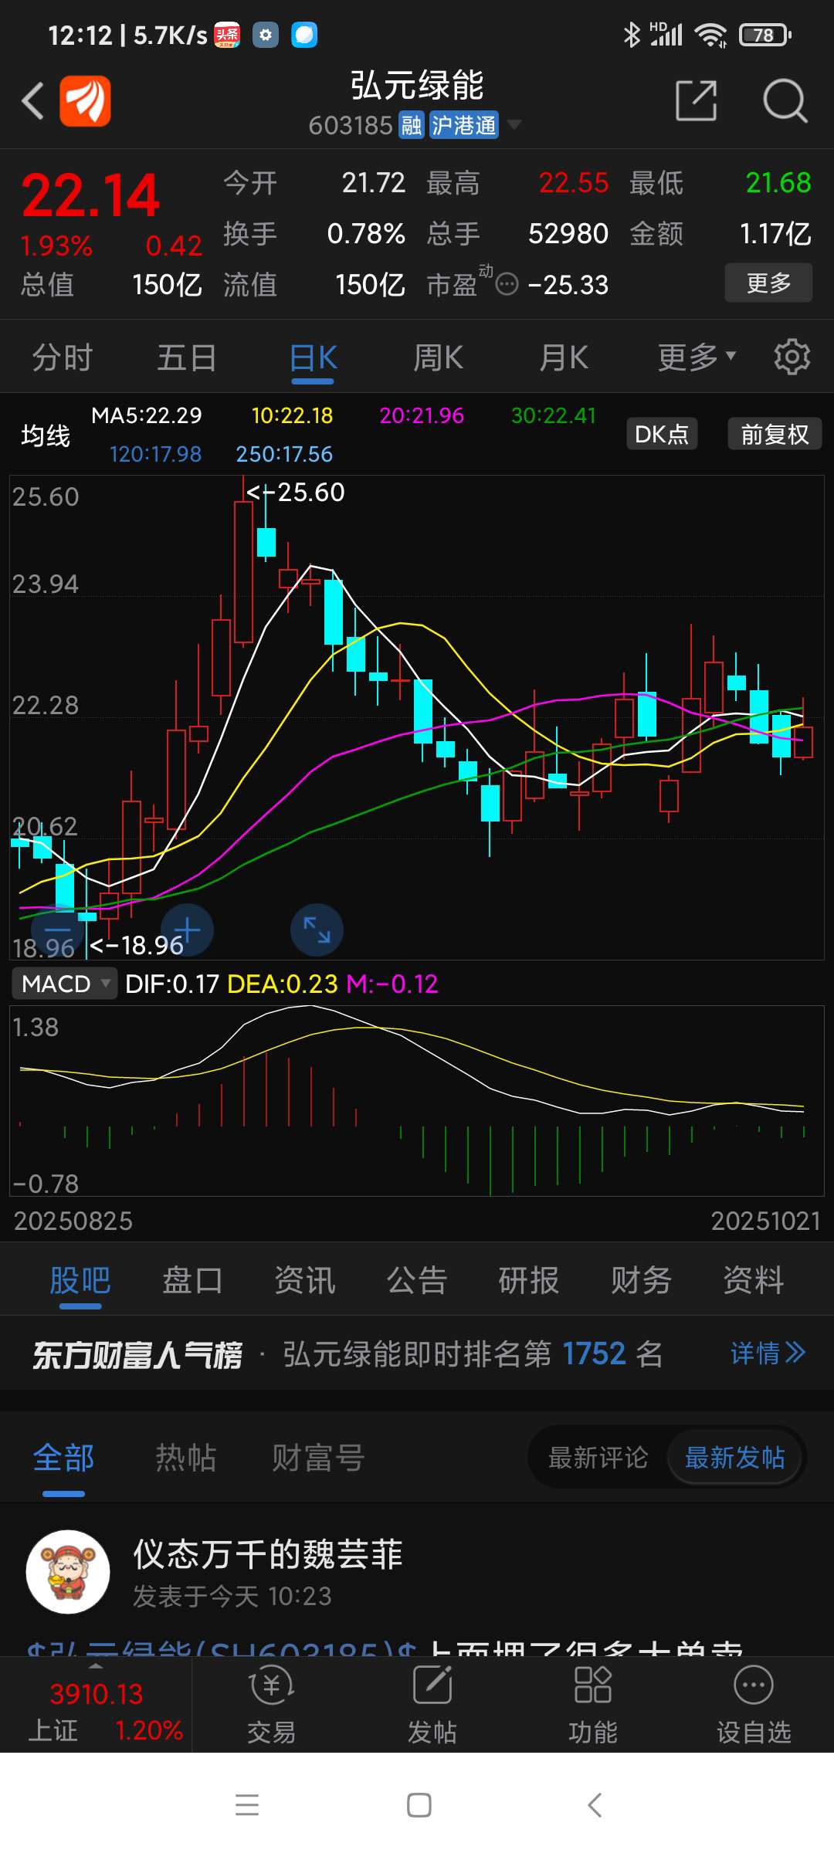This screenshot has height=1853, width=834.
Task: Open avatar of 仪态万千的魏芸菲
Action: click(68, 1572)
